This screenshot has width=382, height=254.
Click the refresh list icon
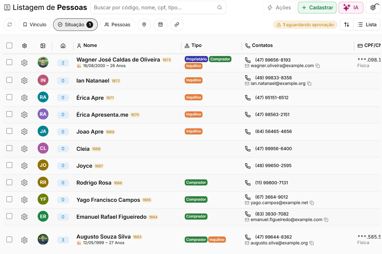click(x=10, y=25)
